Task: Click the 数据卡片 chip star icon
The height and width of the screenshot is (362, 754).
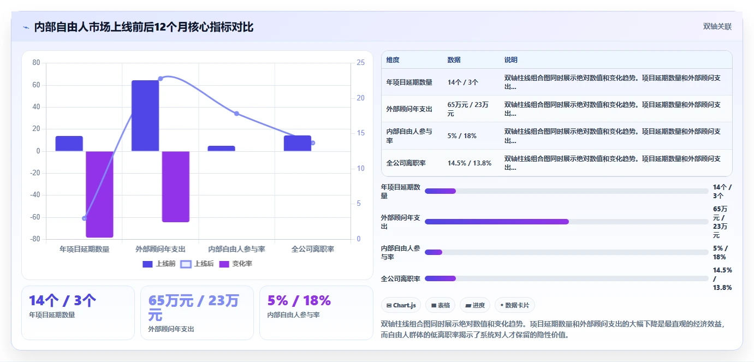Action: (502, 306)
